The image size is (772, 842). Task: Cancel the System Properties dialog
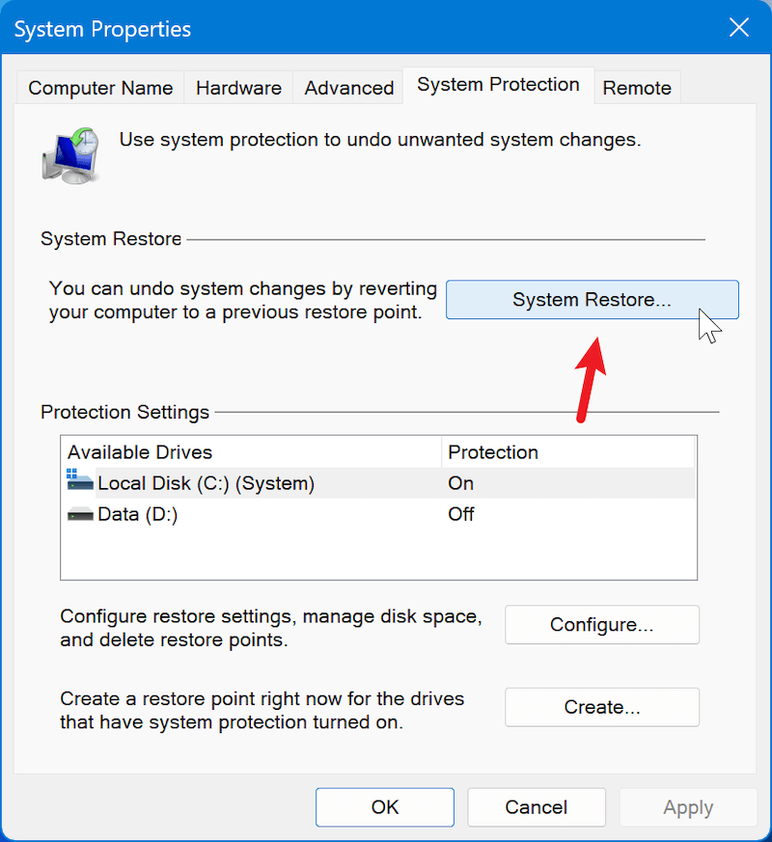[536, 806]
